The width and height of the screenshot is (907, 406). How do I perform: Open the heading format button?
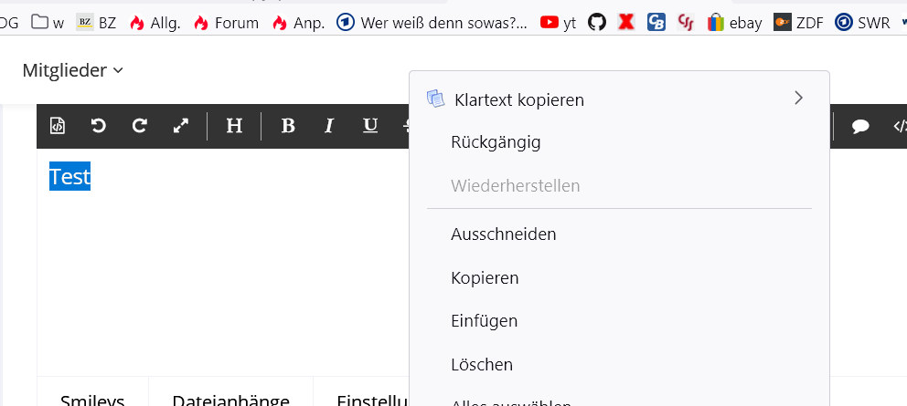tap(234, 126)
